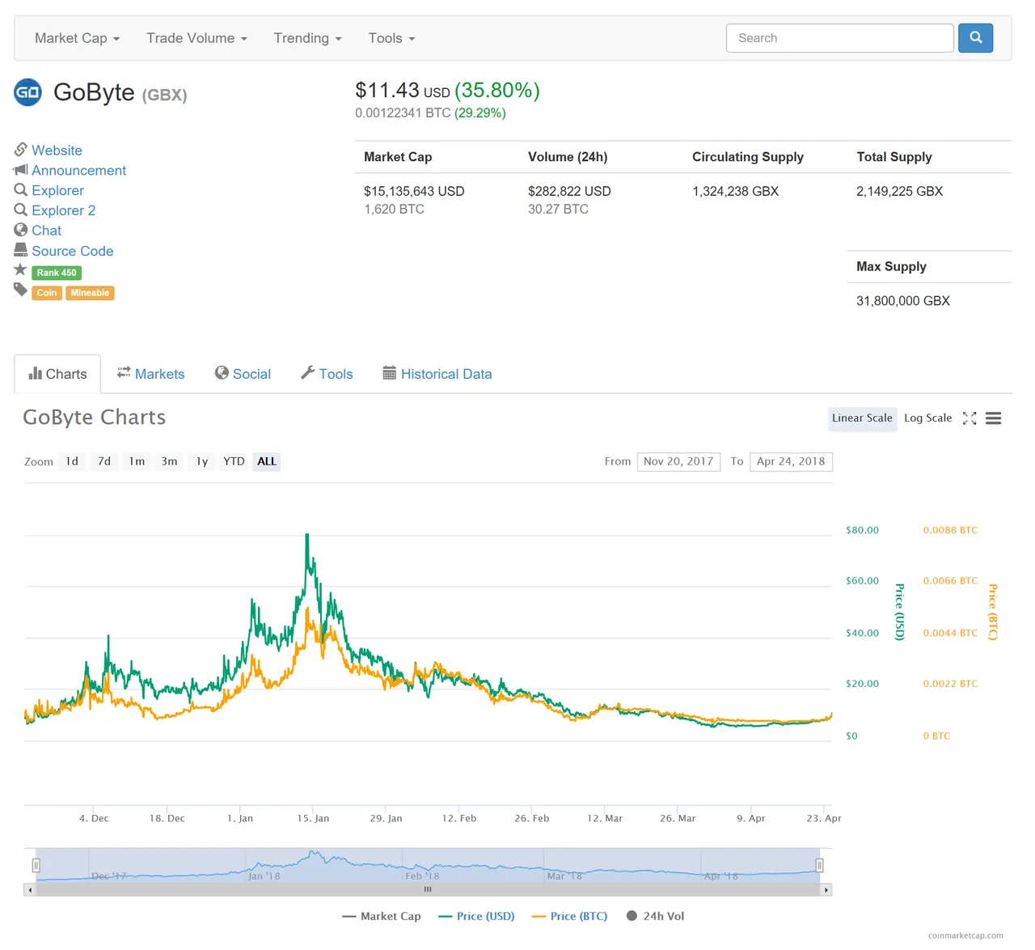Click the Coin orange tag
1035x950 pixels.
[47, 293]
